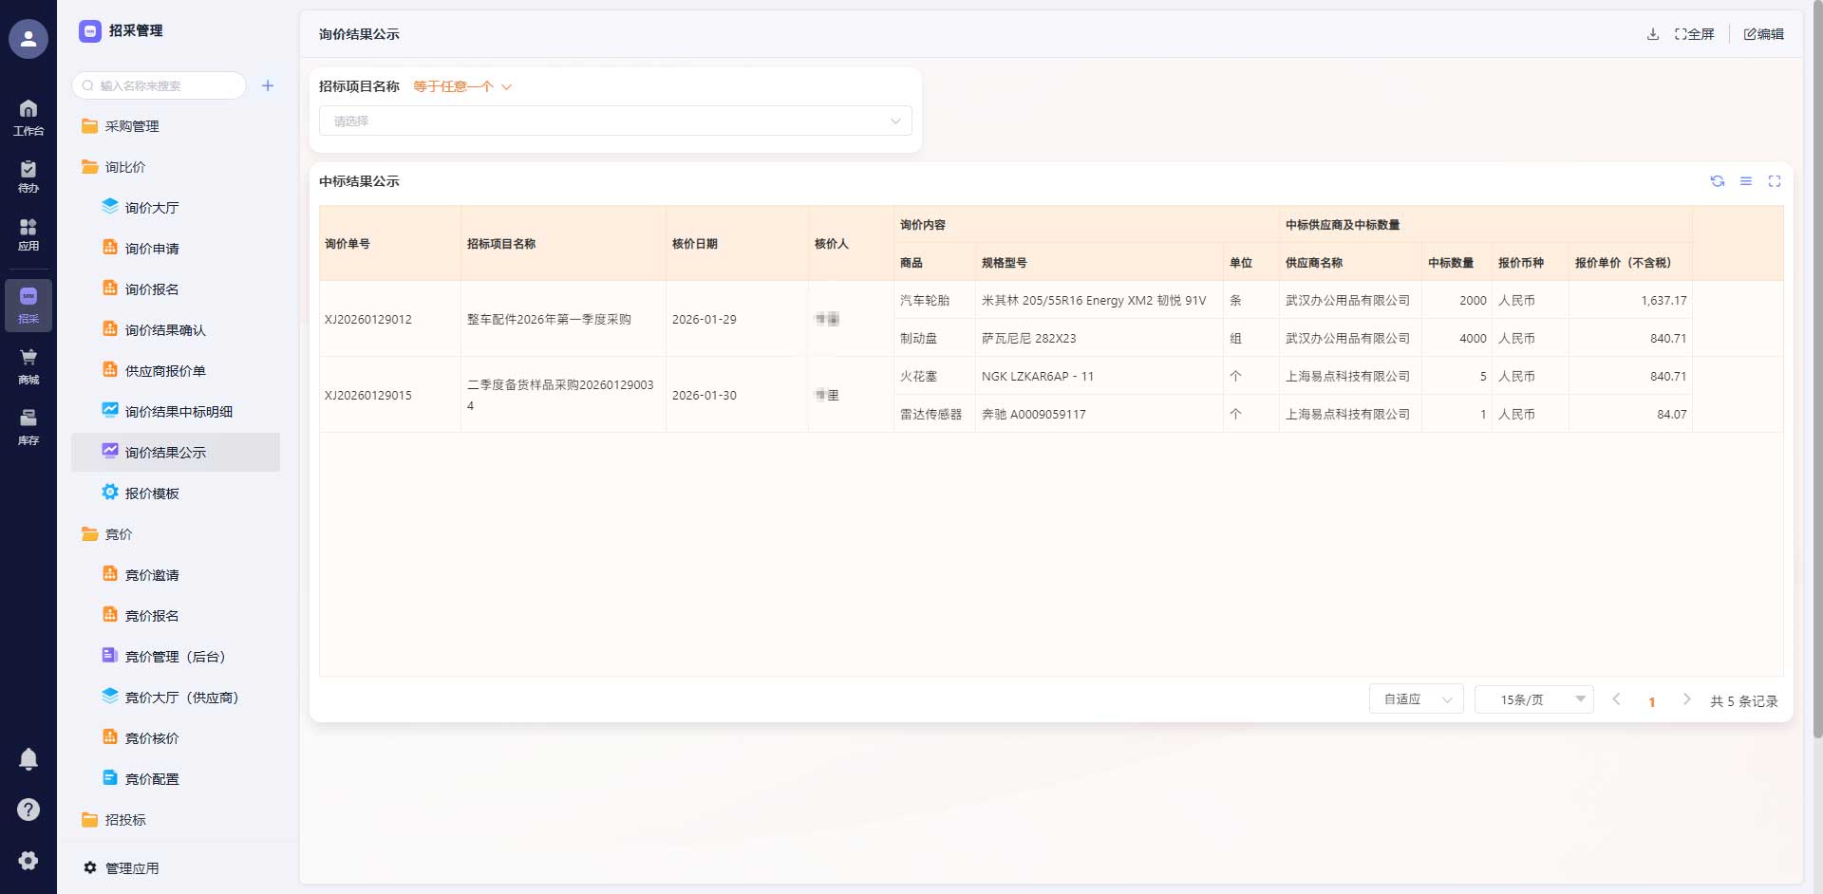Expand 中标结果公示 table to fullscreen
1823x894 pixels.
click(1775, 181)
